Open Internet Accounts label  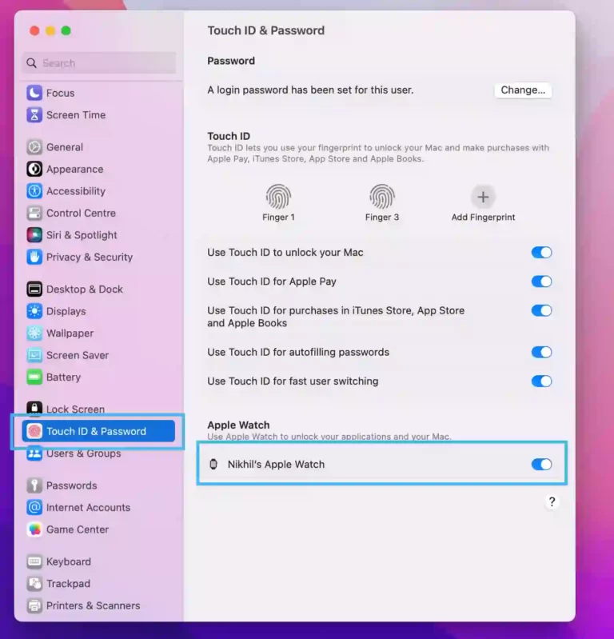point(88,507)
